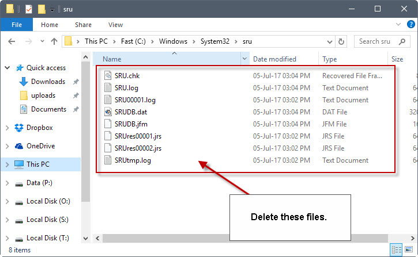418x257 pixels.
Task: Switch to the Share ribbon tab
Action: click(x=83, y=25)
